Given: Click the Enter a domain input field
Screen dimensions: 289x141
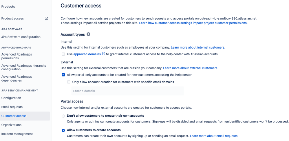Looking at the screenshot, I should [127, 91].
